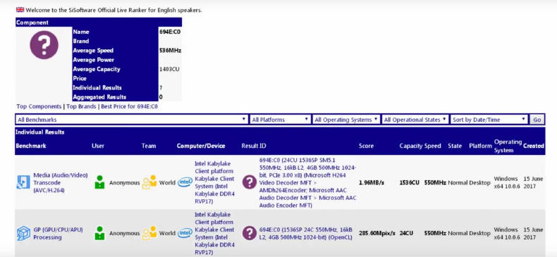Follow the Best Price for 694E:C0 link
This screenshot has height=257, width=557.
(x=129, y=106)
